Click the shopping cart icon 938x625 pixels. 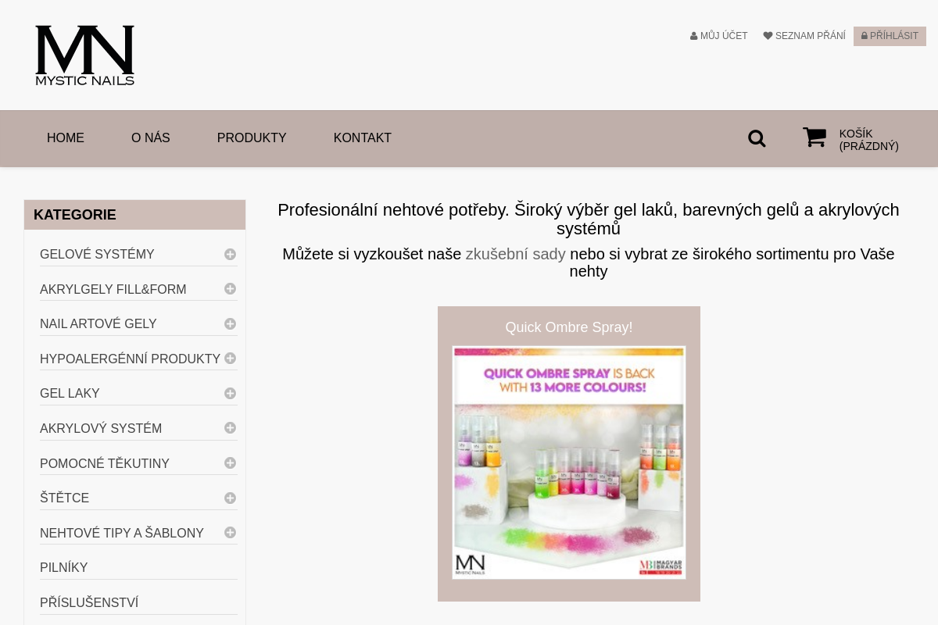tap(814, 137)
